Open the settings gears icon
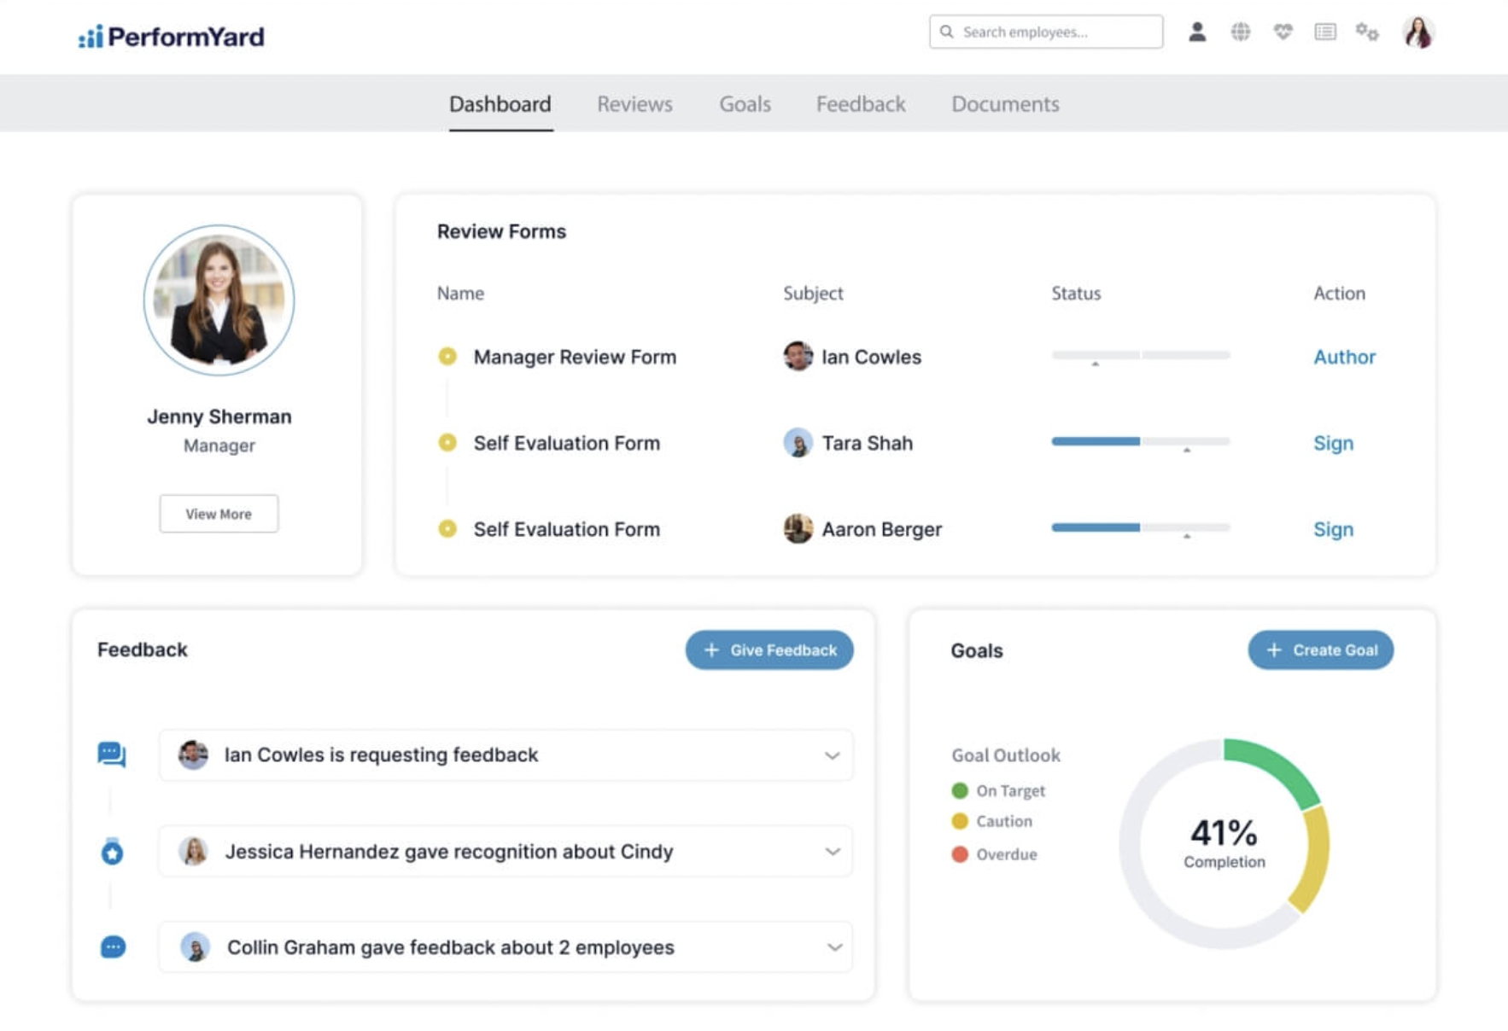Image resolution: width=1508 pixels, height=1031 pixels. click(x=1367, y=32)
